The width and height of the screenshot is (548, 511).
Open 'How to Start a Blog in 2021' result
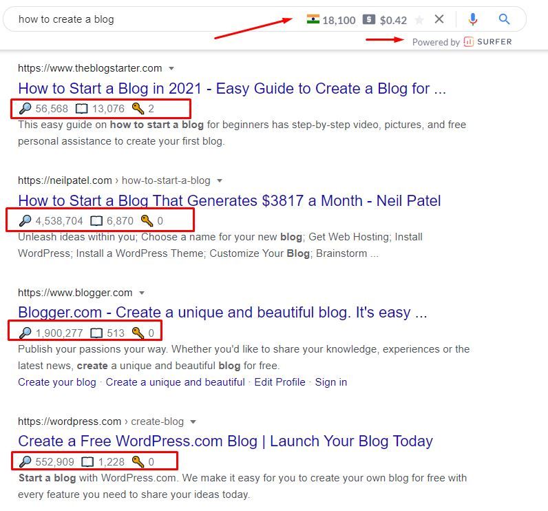[x=232, y=88]
